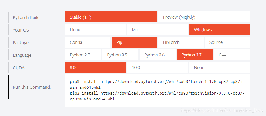The width and height of the screenshot is (266, 116).
Task: Click the torchvision-0.3.0 wheel install command line
Action: click(x=157, y=96)
